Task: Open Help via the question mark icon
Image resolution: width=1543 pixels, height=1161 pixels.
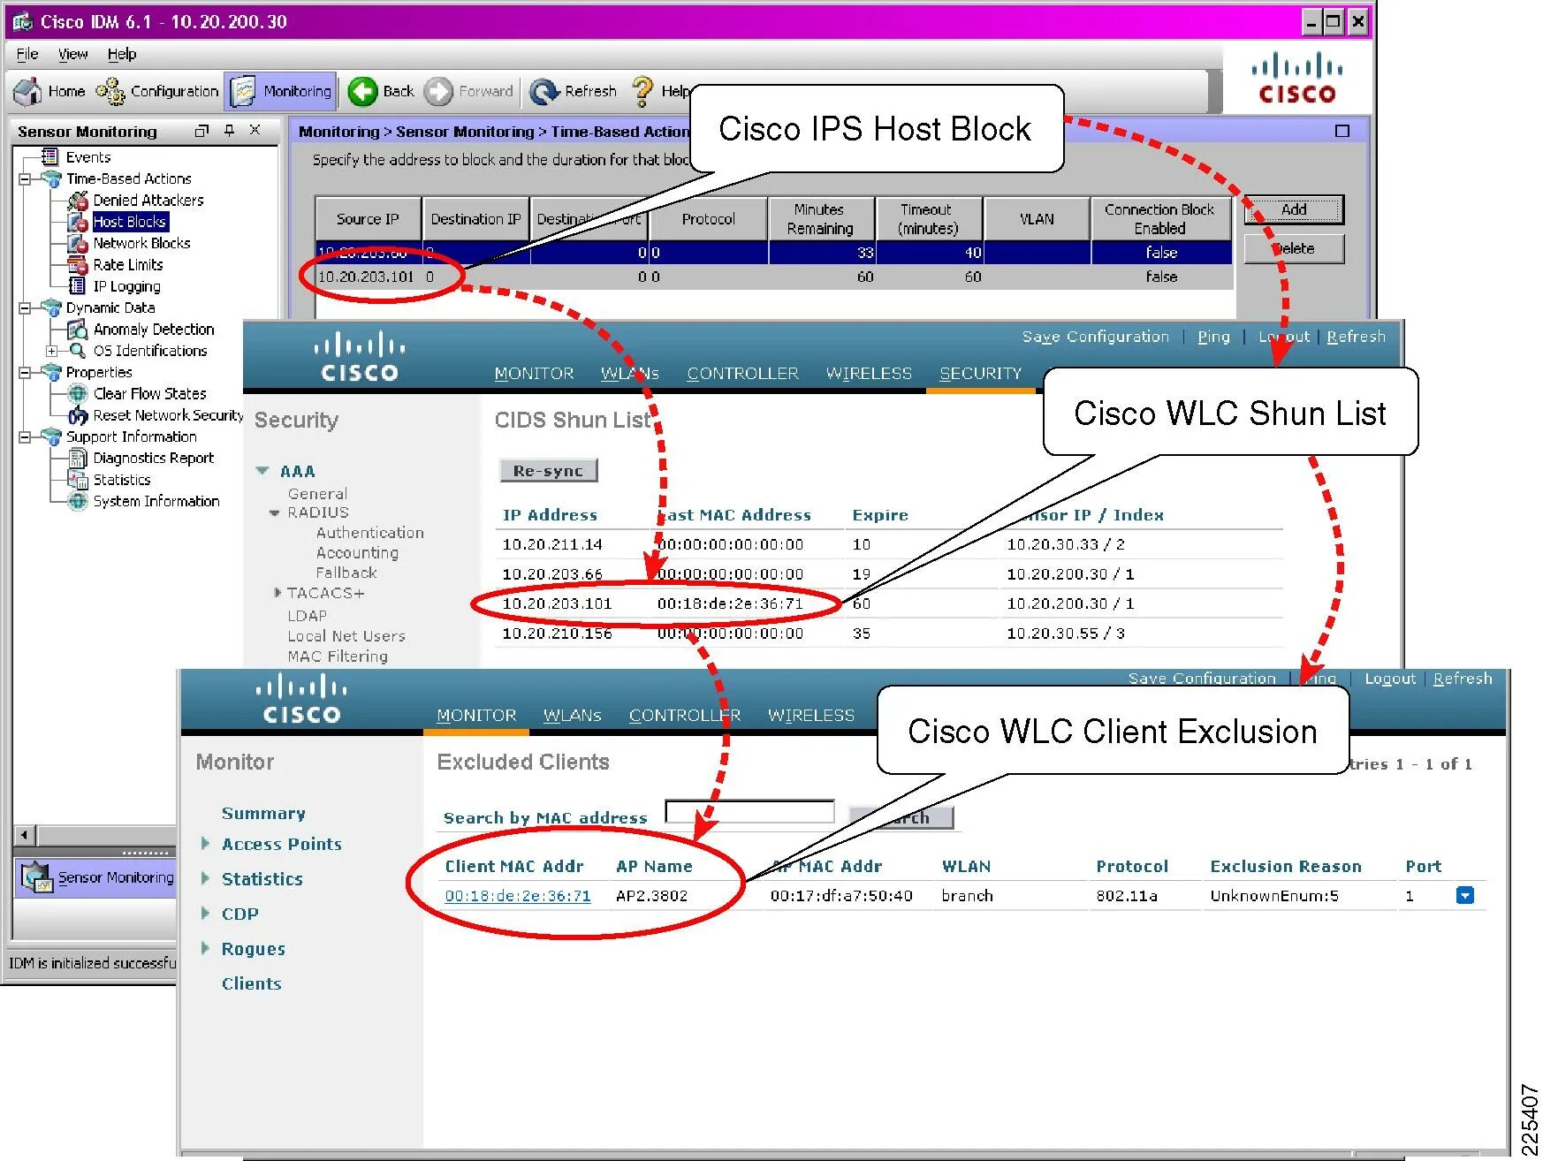Action: tap(642, 91)
